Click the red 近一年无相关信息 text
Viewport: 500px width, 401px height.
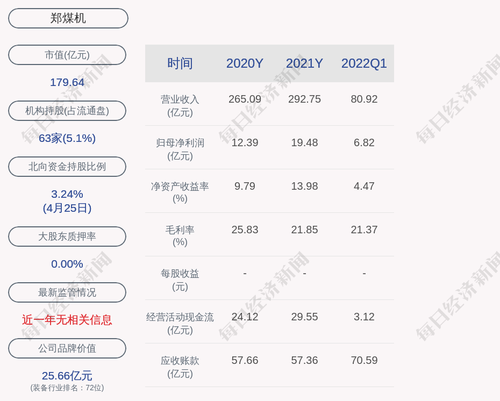pyautogui.click(x=67, y=320)
